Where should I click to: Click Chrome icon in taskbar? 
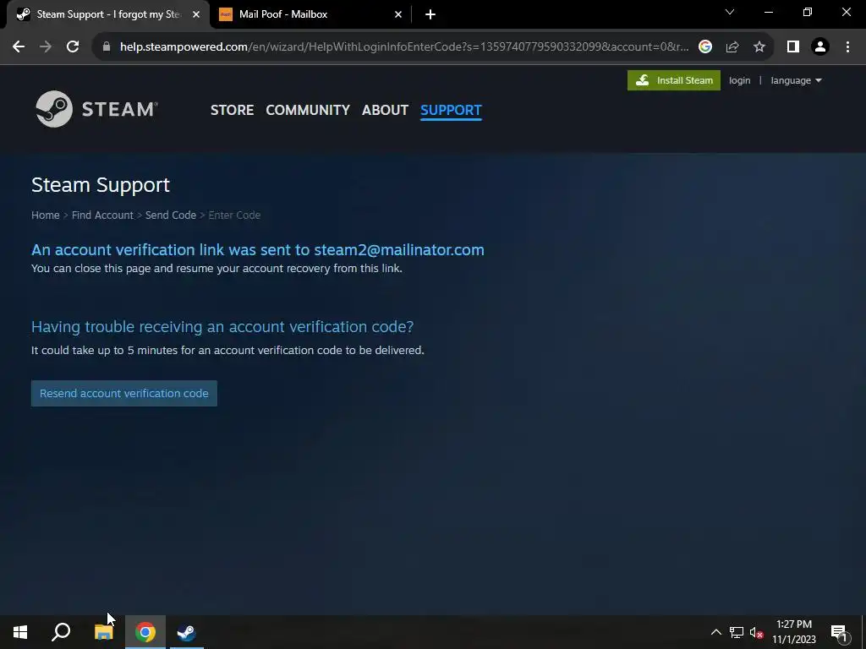145,632
